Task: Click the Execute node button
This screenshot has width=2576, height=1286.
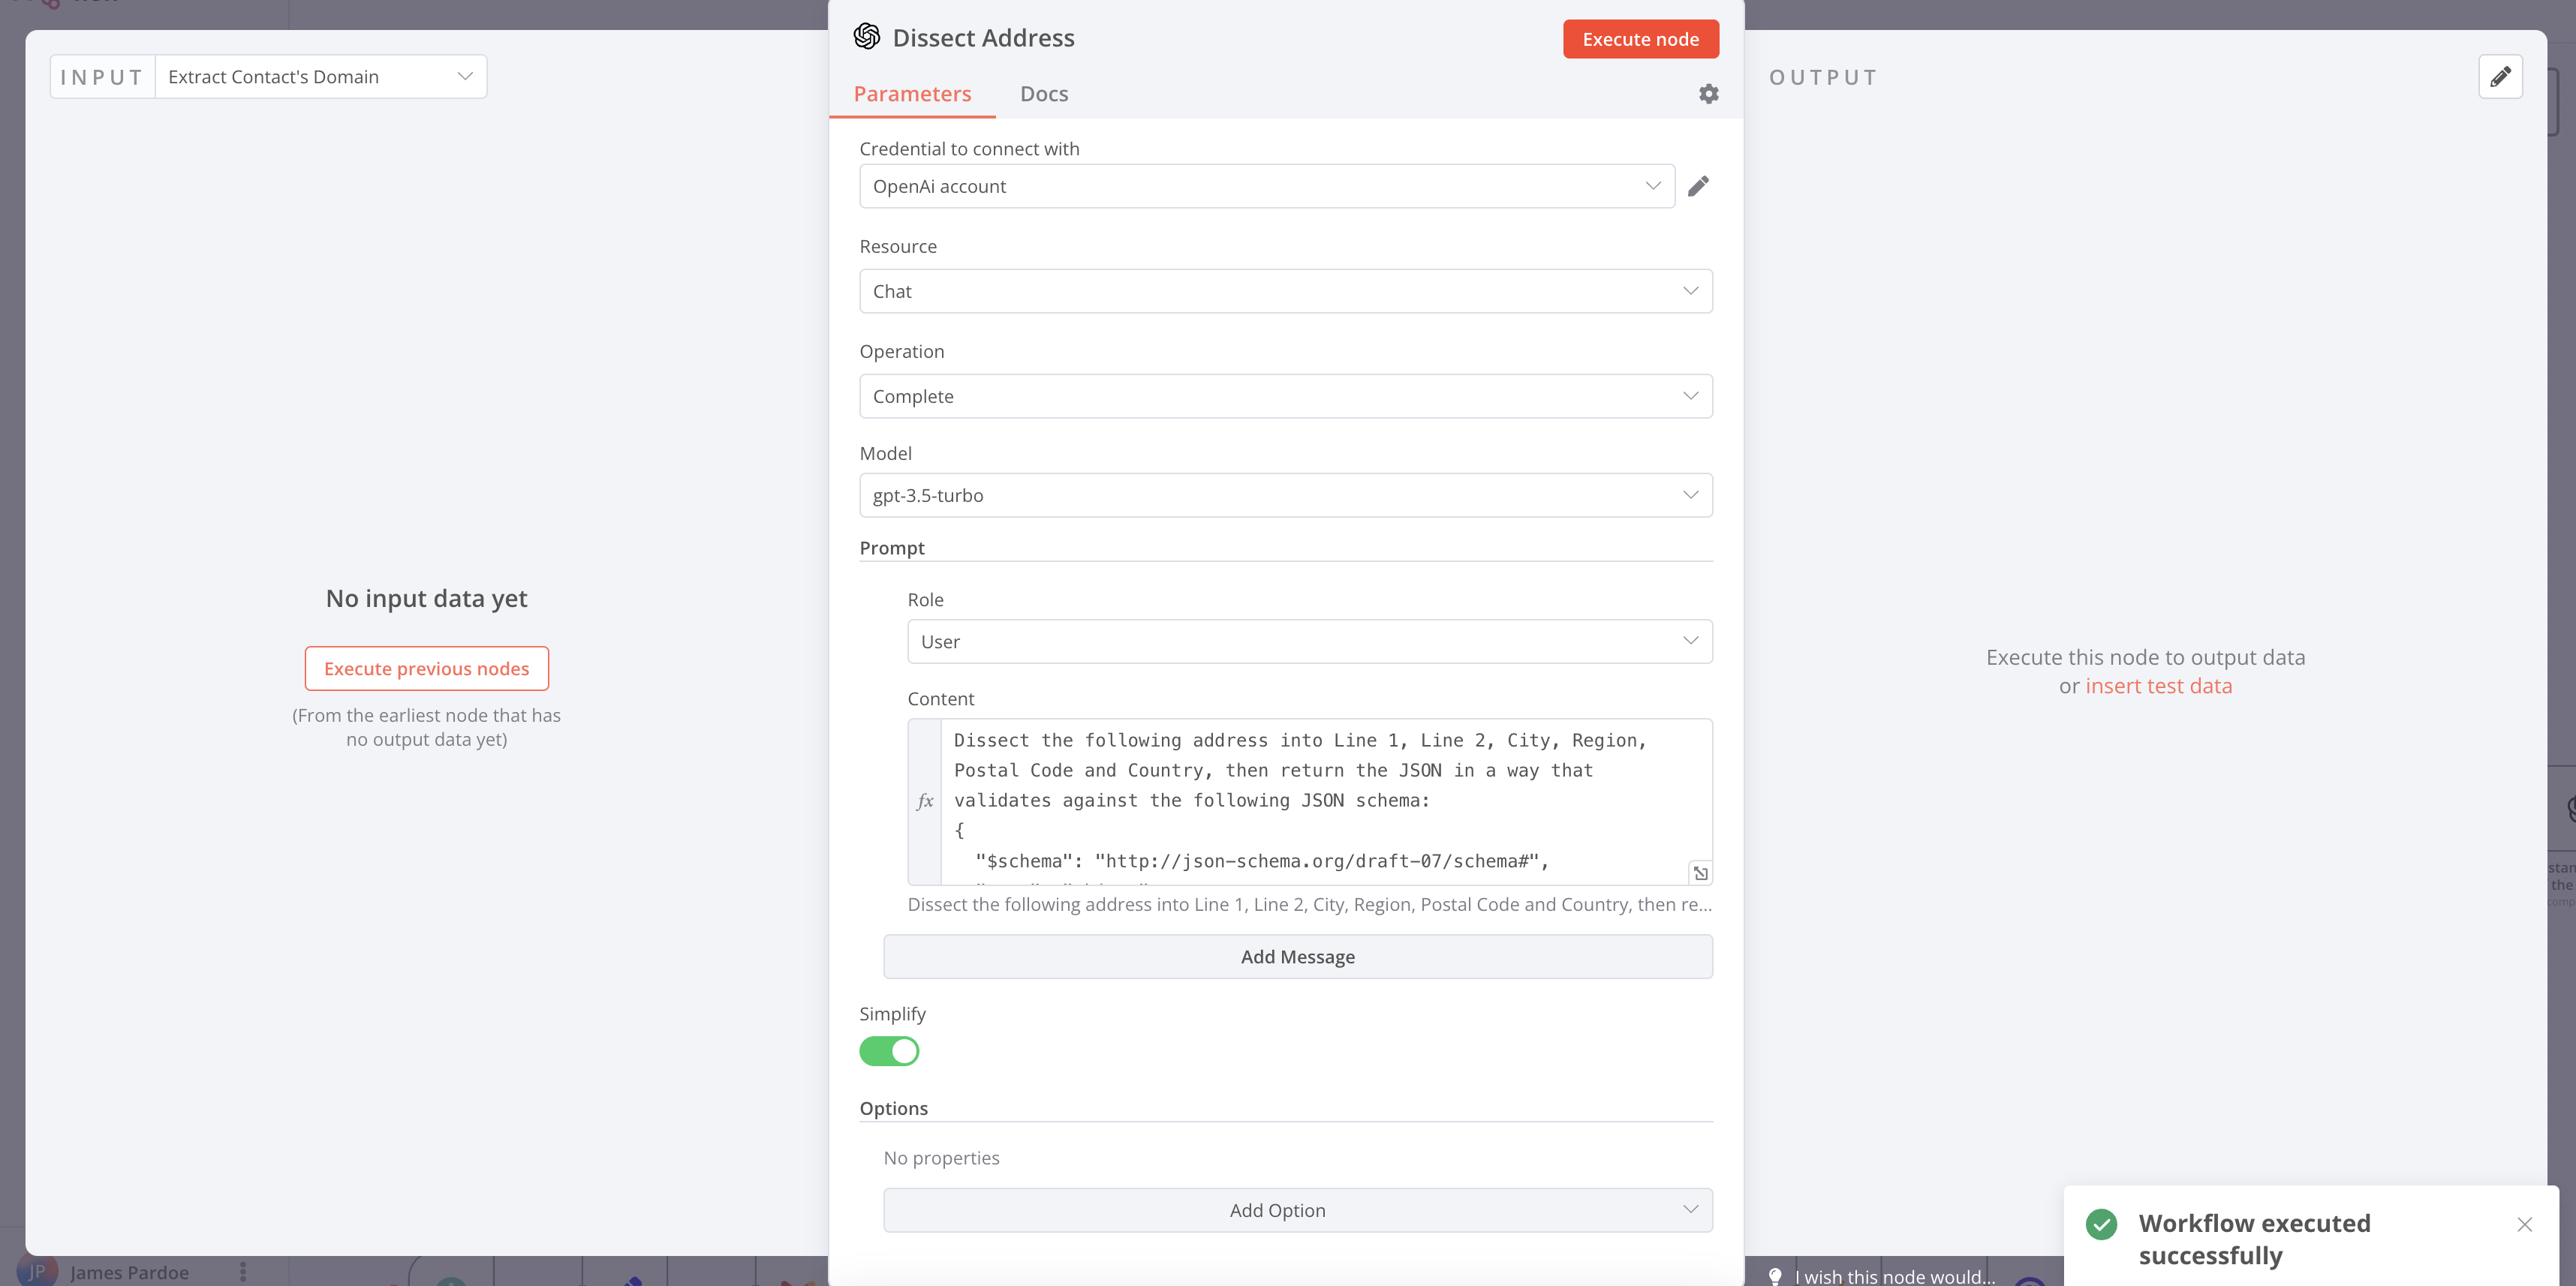Action: coord(1640,38)
